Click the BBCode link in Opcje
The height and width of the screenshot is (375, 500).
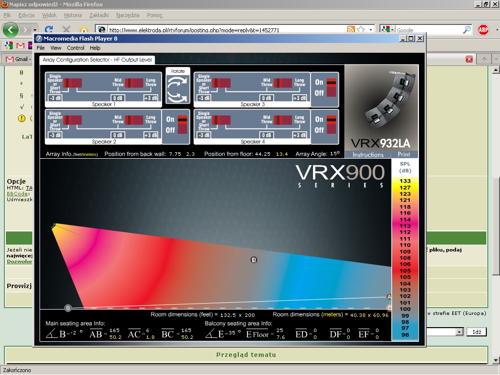point(17,193)
